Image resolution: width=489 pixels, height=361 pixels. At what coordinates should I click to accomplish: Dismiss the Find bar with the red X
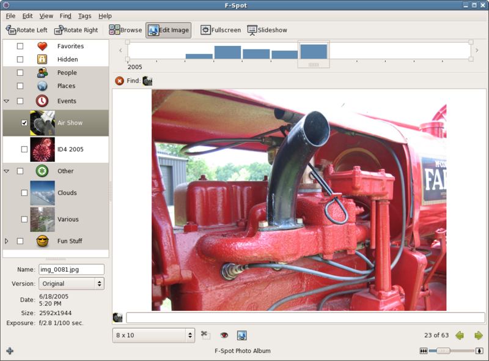(120, 80)
